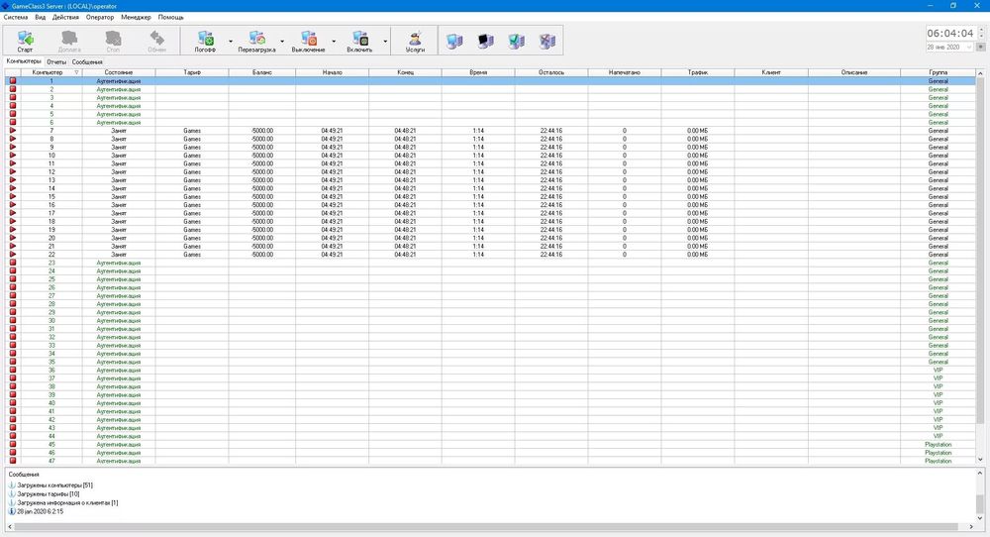Switch to the Отчеты tab
990x537 pixels.
coord(56,61)
